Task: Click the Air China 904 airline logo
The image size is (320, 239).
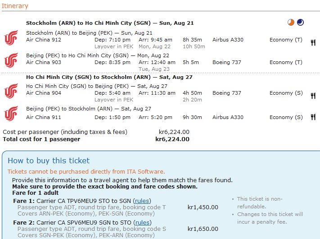Action: pos(11,91)
